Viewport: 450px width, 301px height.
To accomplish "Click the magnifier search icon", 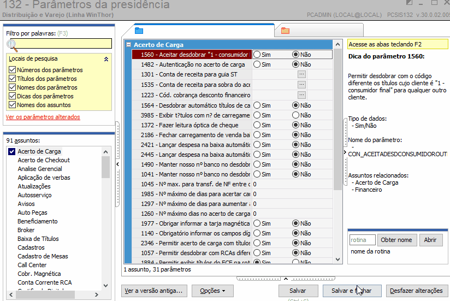I will click(x=12, y=45).
